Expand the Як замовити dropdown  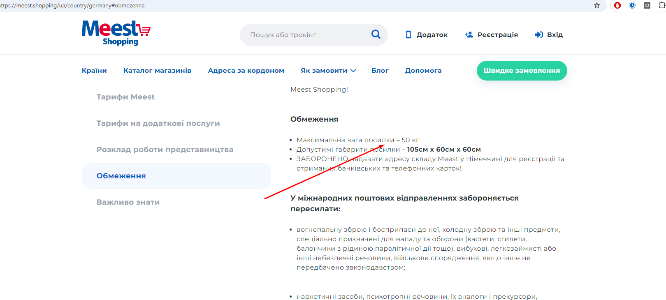[328, 70]
